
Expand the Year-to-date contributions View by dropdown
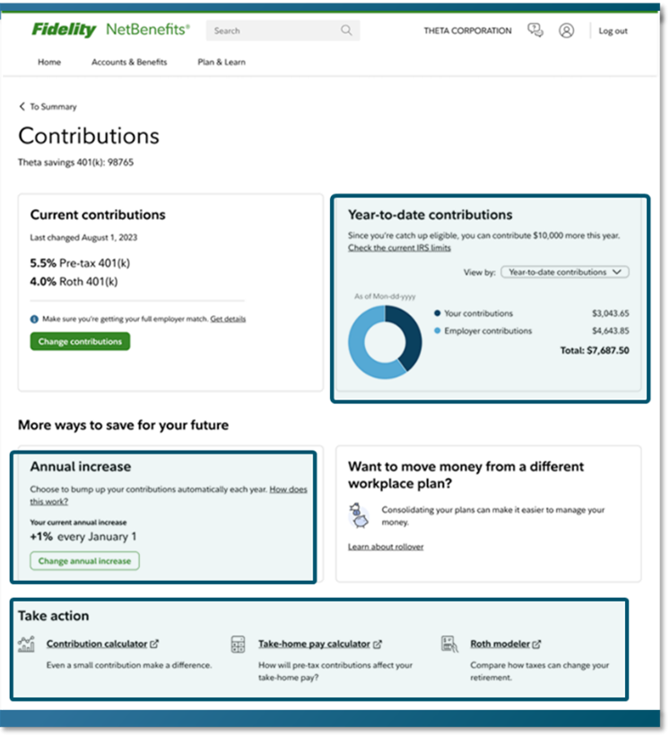564,272
